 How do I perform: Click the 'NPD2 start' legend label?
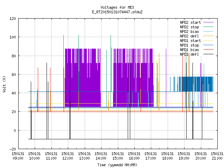(190, 22)
